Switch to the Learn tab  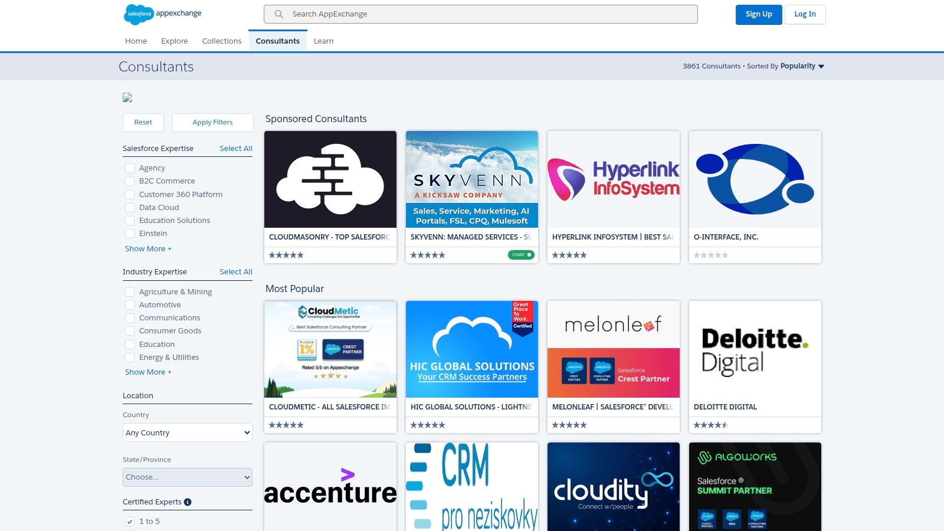tap(323, 41)
